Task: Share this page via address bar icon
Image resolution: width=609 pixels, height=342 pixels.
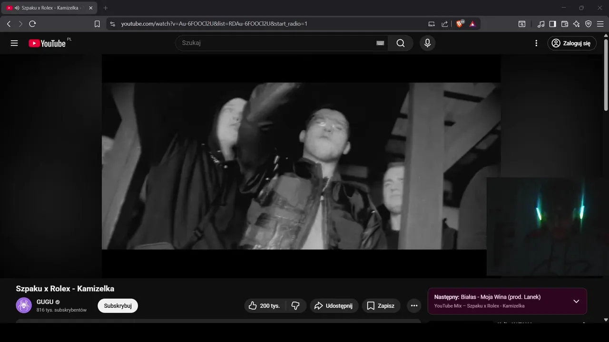Action: (x=445, y=24)
